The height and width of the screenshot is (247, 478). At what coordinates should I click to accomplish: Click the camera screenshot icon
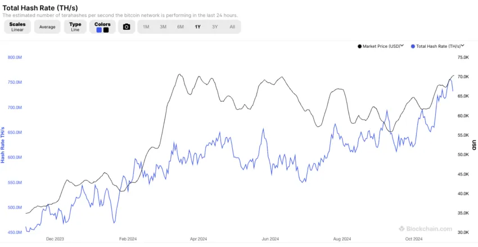(x=127, y=27)
